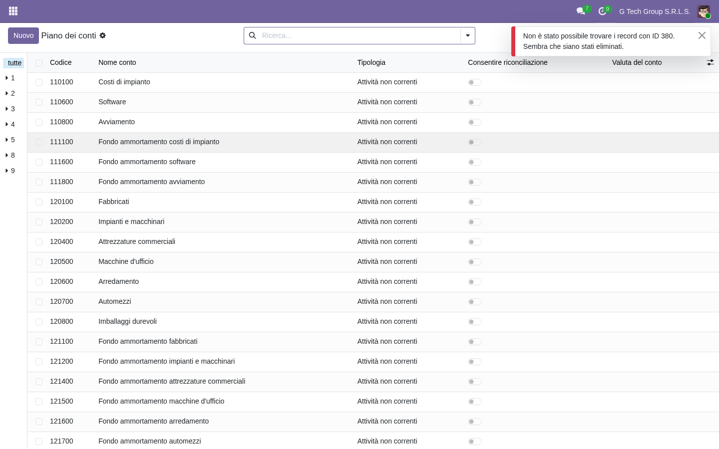
Task: Click the search magnifier icon
Action: 253,35
